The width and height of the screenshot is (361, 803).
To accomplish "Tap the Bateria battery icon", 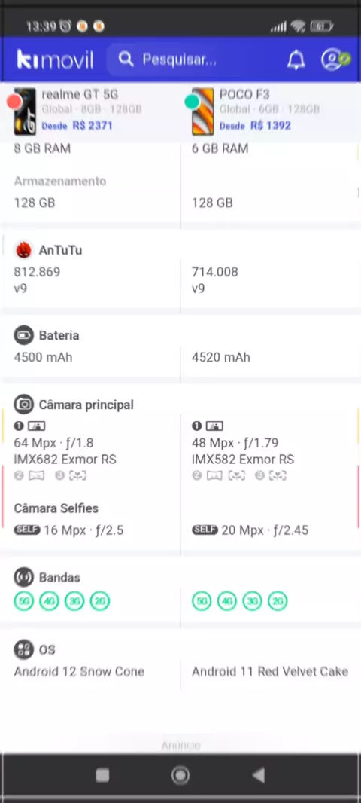I will (x=23, y=335).
